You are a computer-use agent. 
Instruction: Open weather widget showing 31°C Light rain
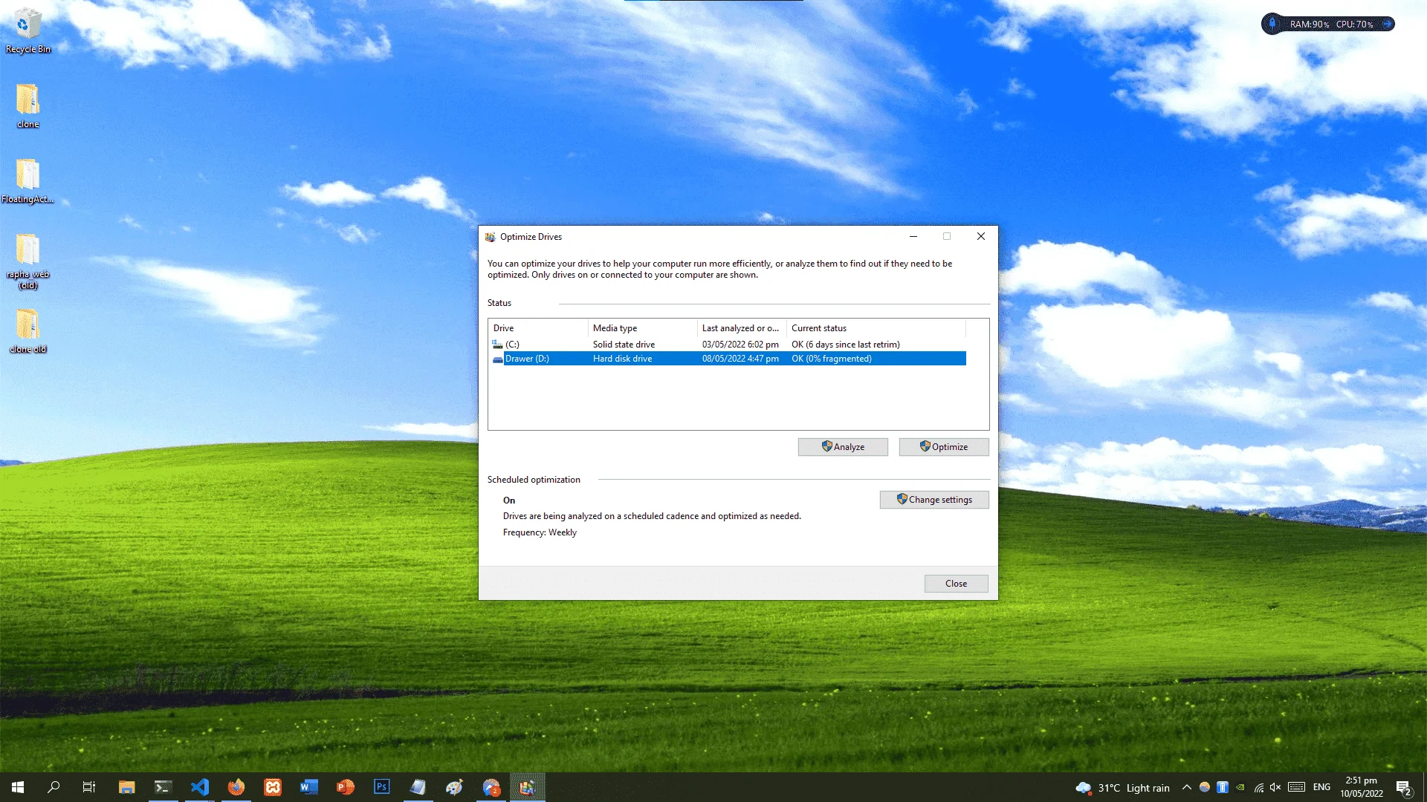pyautogui.click(x=1122, y=788)
